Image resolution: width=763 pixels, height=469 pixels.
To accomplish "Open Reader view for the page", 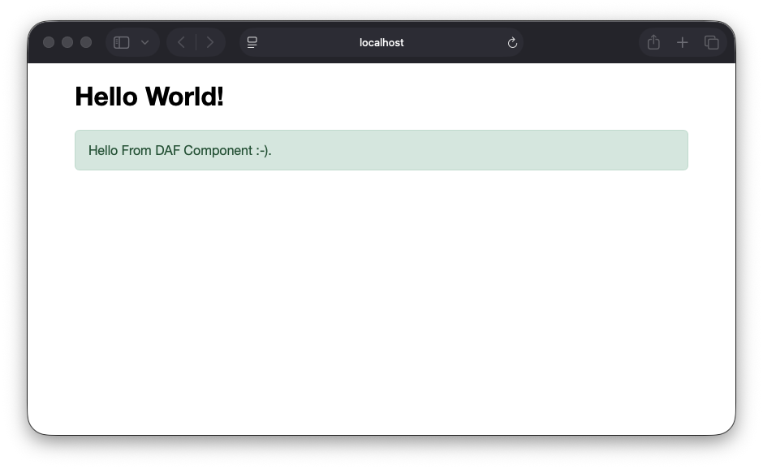I will click(252, 42).
